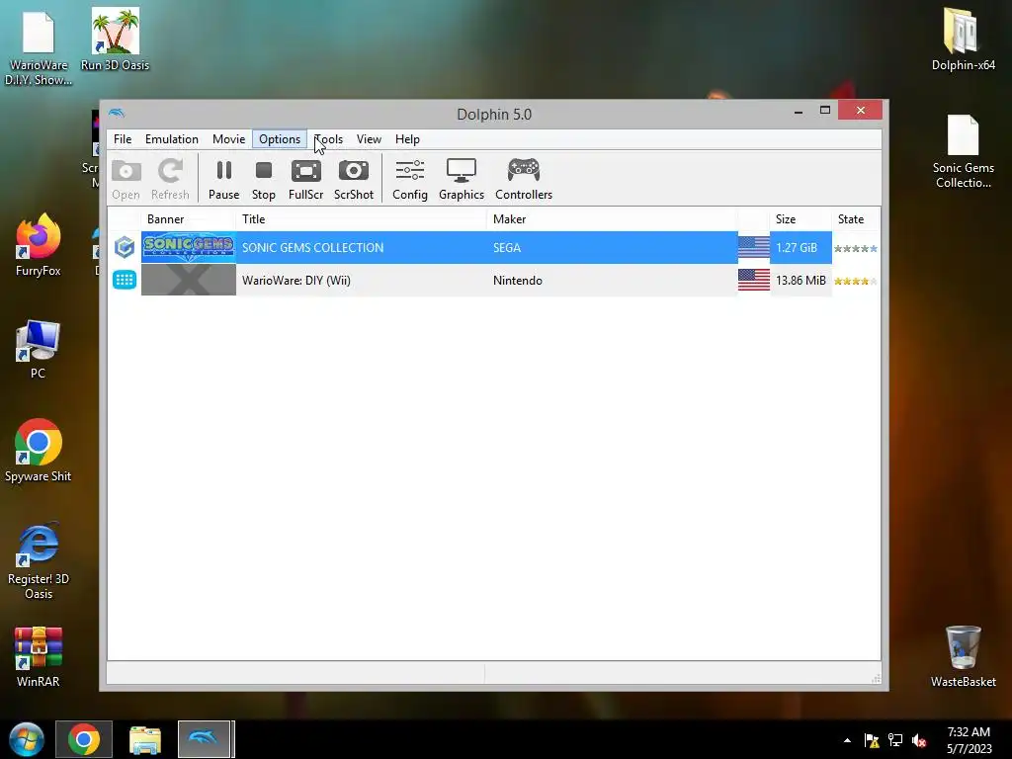Select the PC desktop shortcut
This screenshot has width=1012, height=759.
[x=39, y=349]
